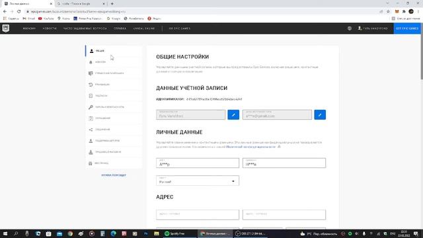Open the Windows Start menu
The width and height of the screenshot is (423, 238).
coord(5,233)
